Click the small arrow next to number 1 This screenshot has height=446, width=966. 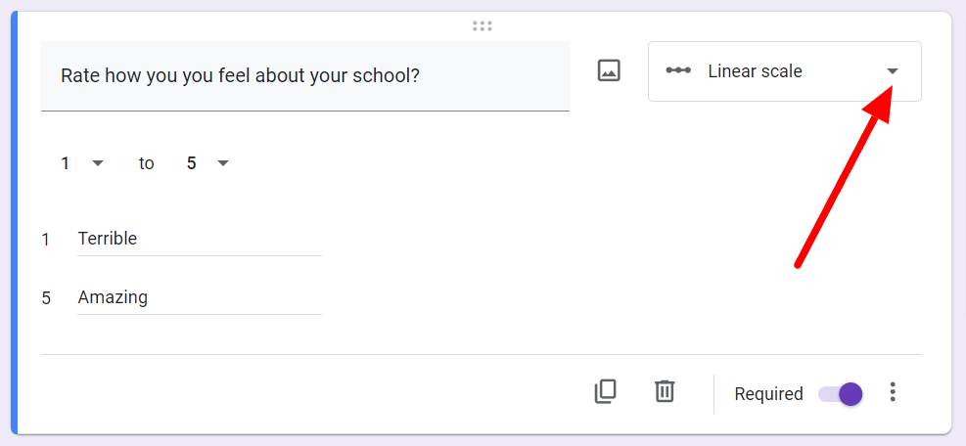pyautogui.click(x=97, y=163)
